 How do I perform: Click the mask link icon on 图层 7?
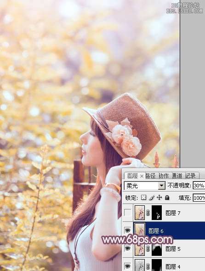pos(148,213)
